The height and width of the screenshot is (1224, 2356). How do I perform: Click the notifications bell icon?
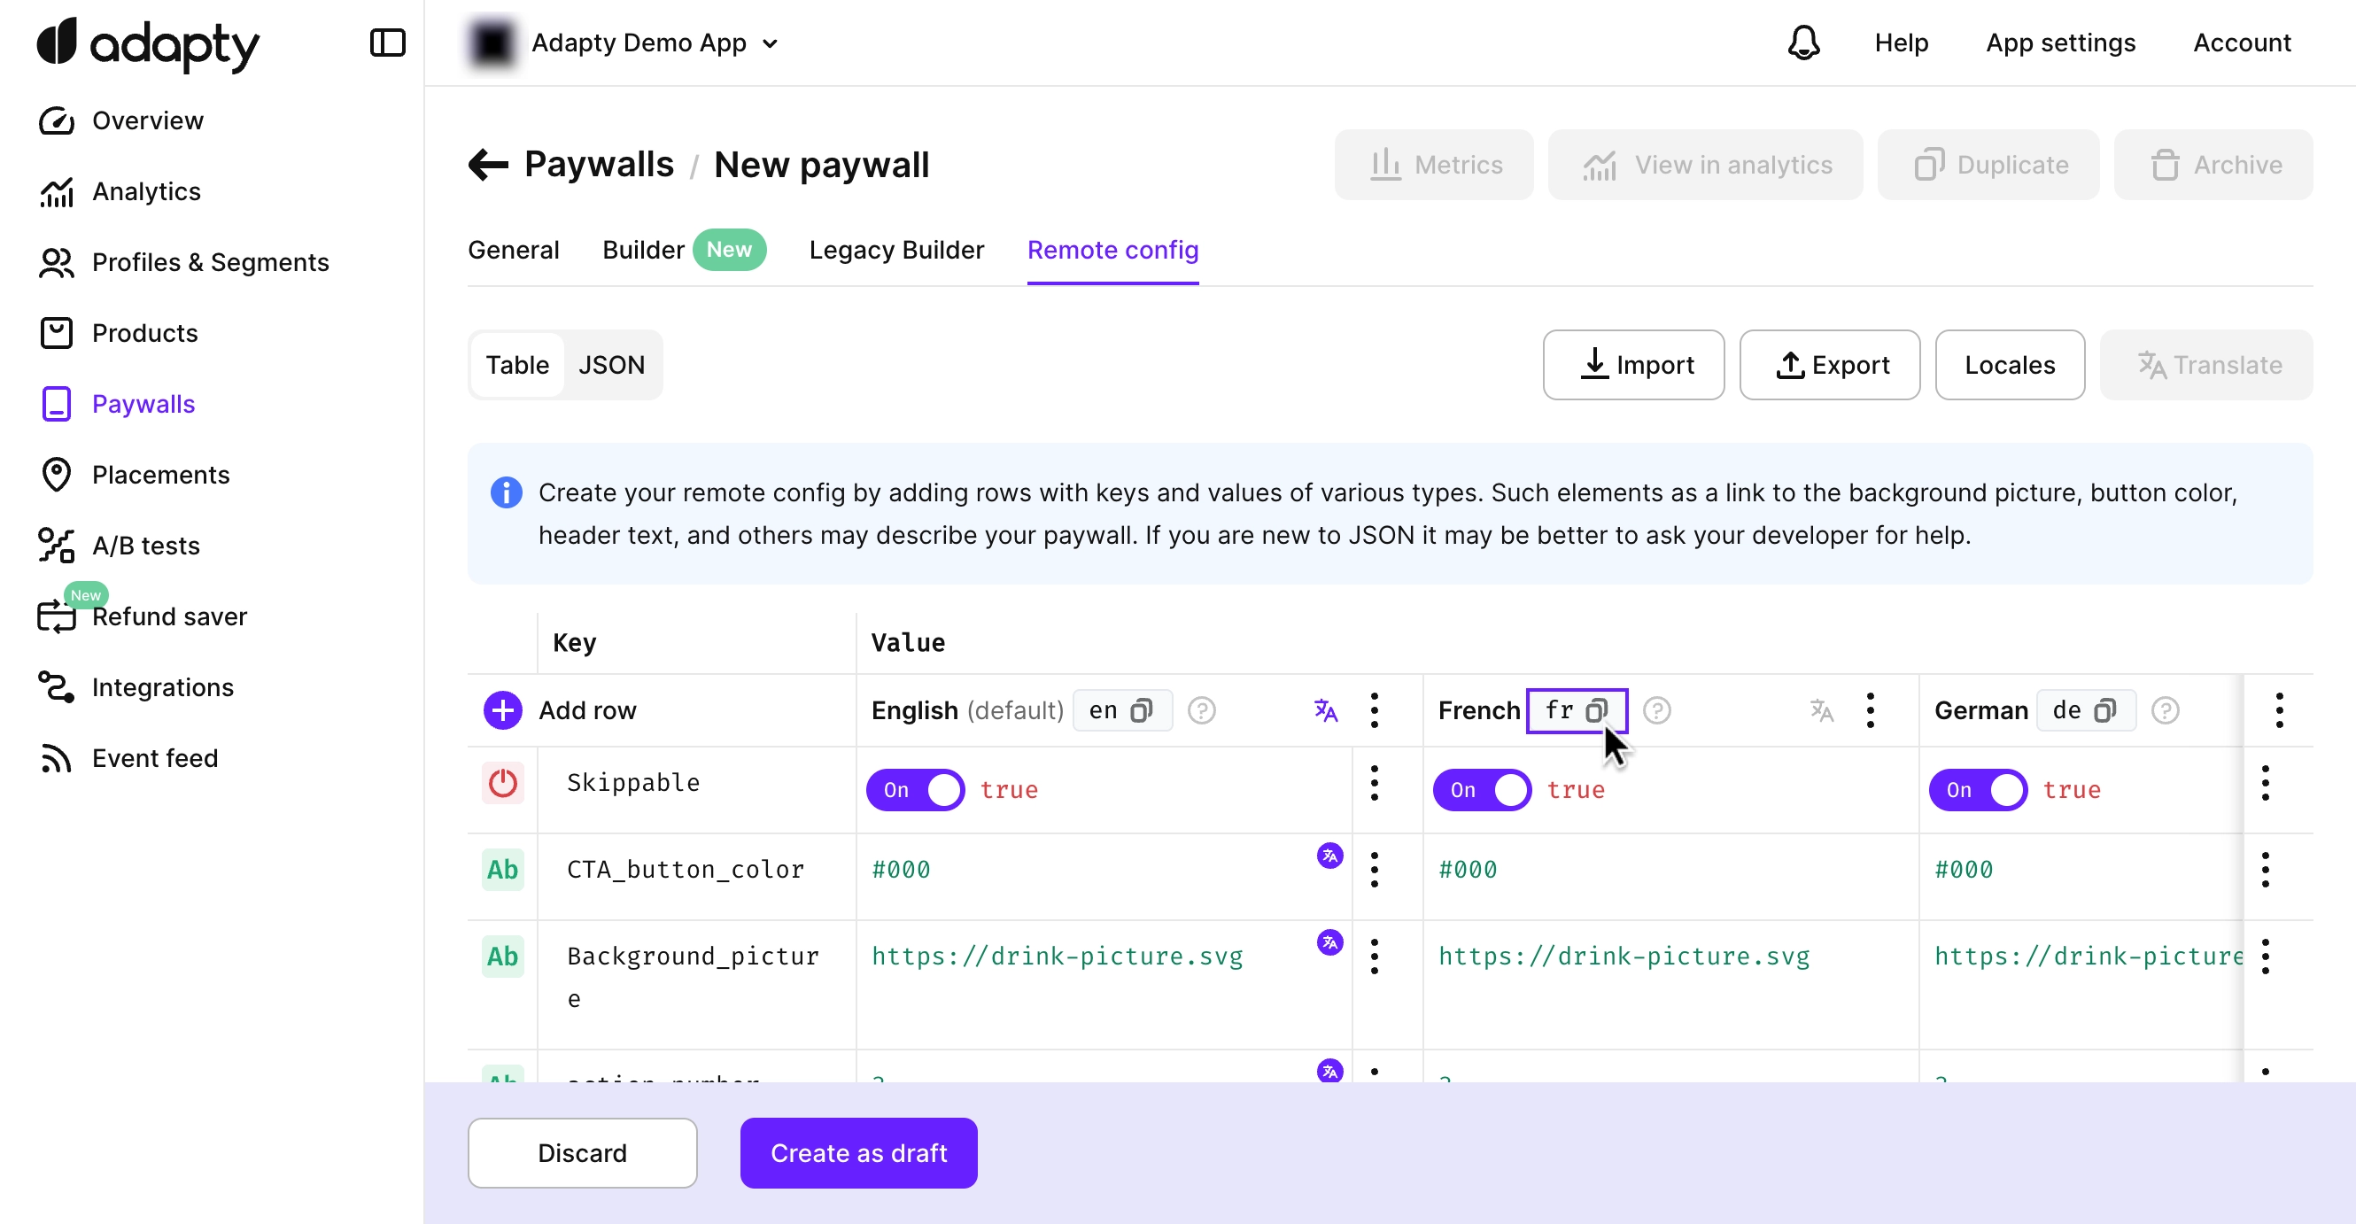tap(1803, 43)
